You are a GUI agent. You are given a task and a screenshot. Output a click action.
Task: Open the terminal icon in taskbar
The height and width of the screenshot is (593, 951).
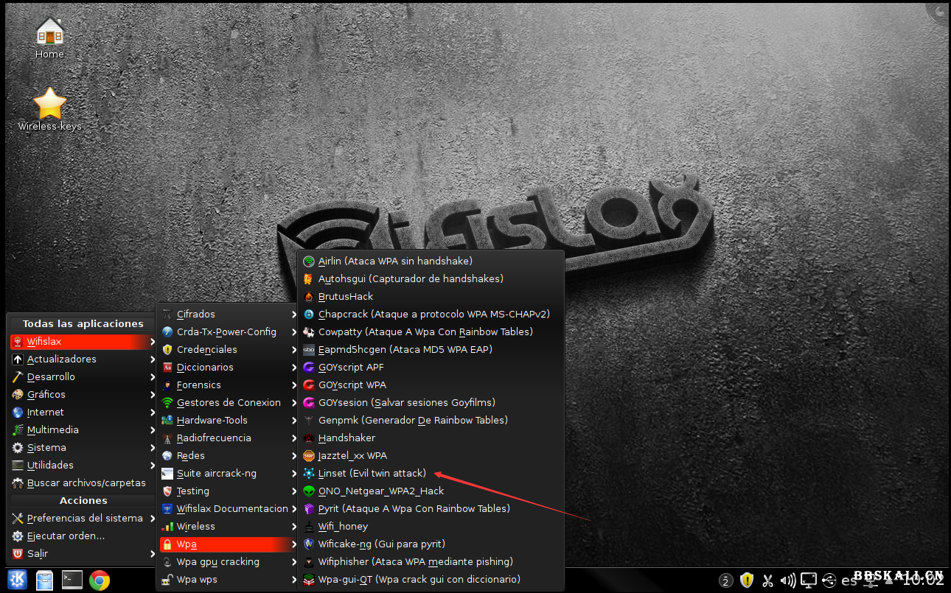(x=72, y=580)
